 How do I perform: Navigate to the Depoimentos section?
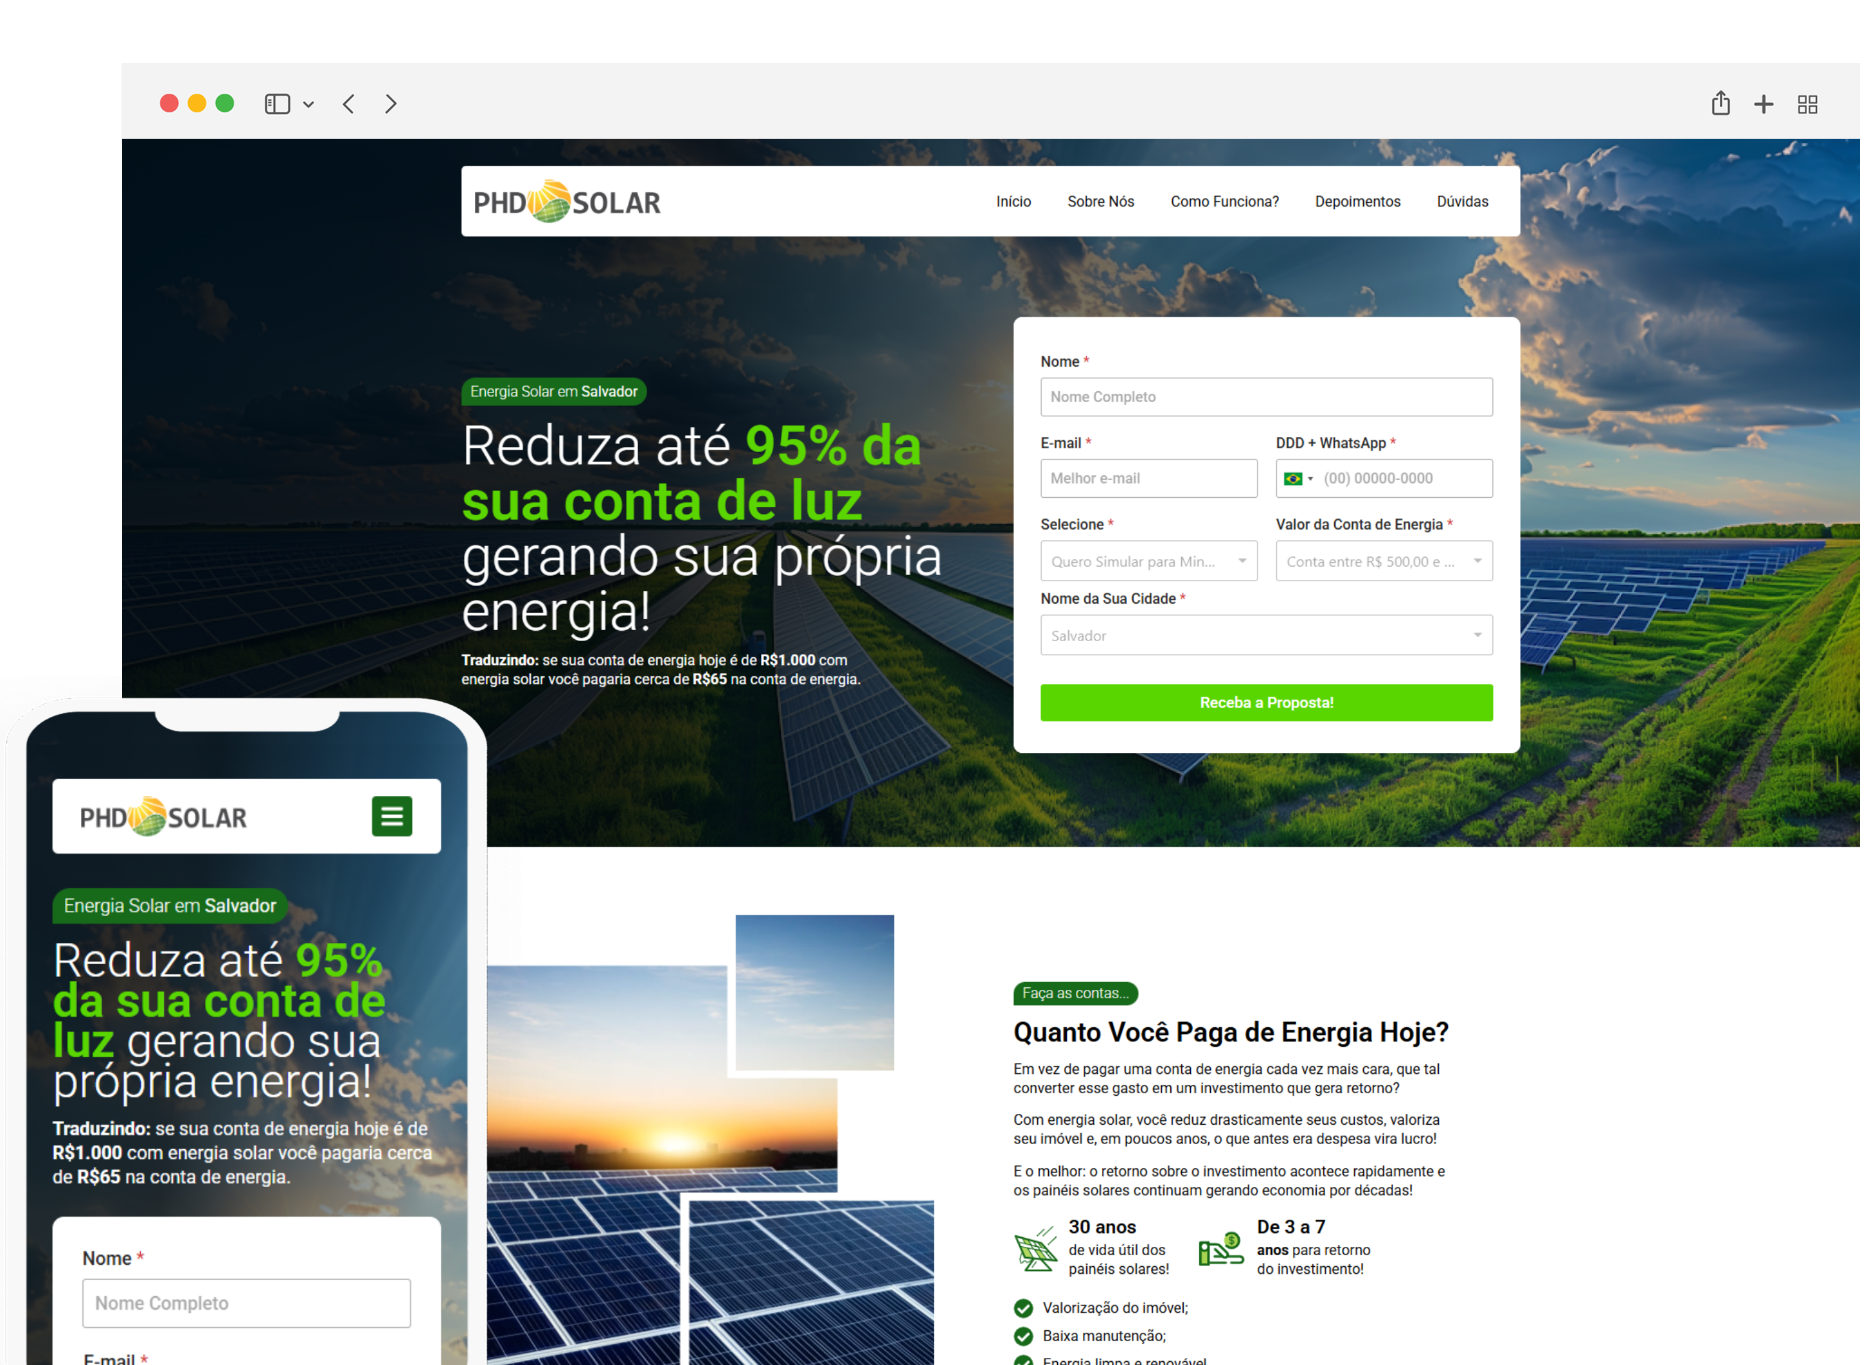(x=1357, y=202)
